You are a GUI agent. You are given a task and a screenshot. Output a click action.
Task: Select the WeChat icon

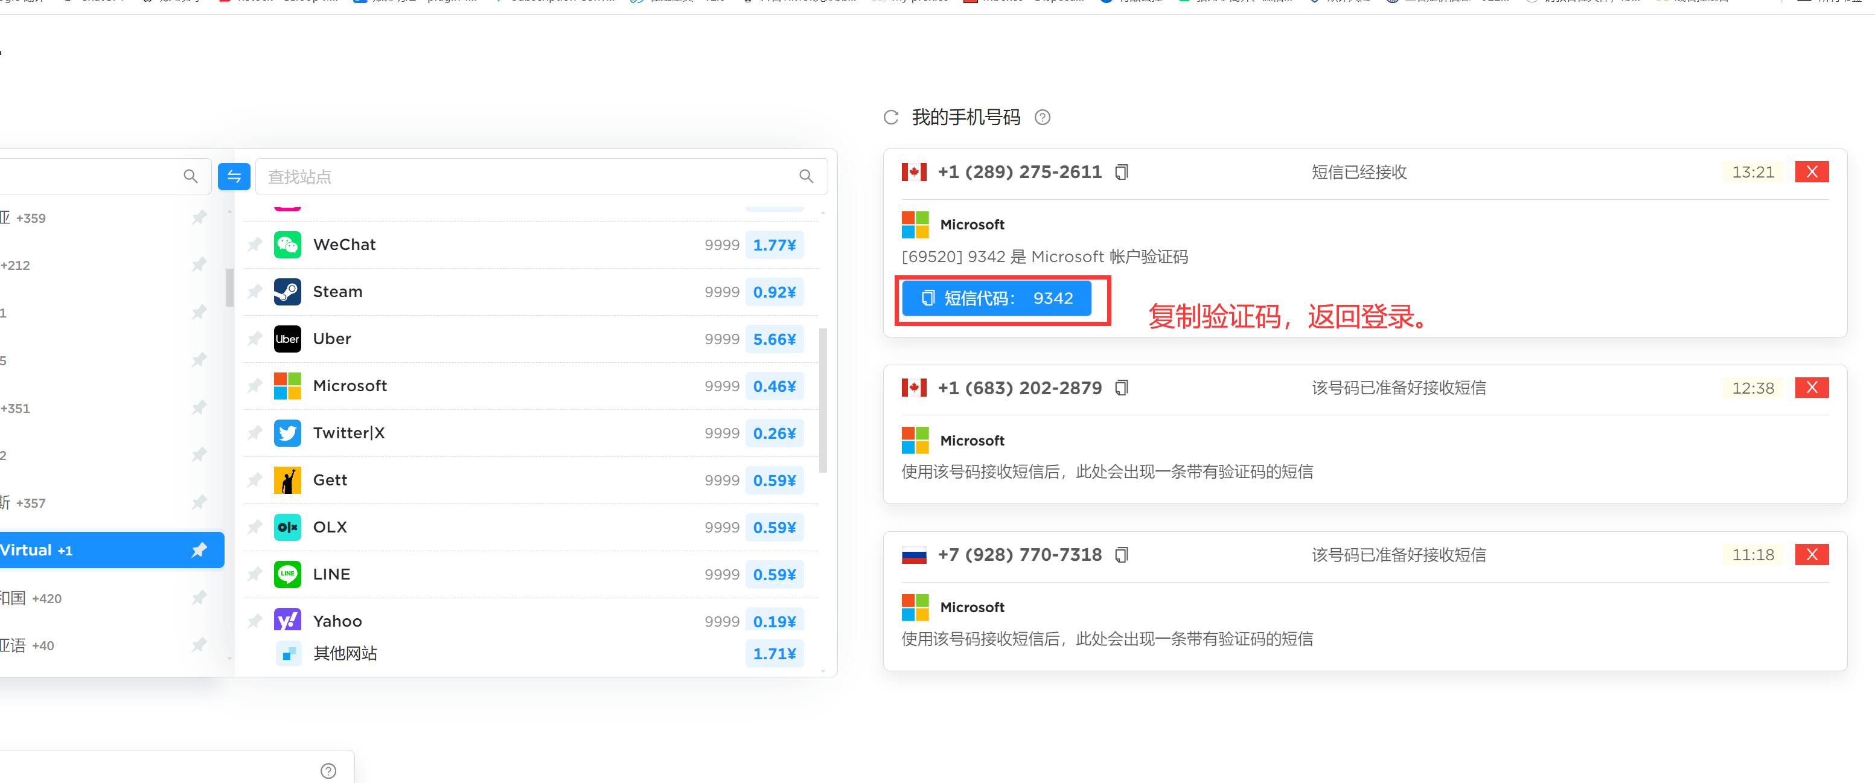pos(287,244)
